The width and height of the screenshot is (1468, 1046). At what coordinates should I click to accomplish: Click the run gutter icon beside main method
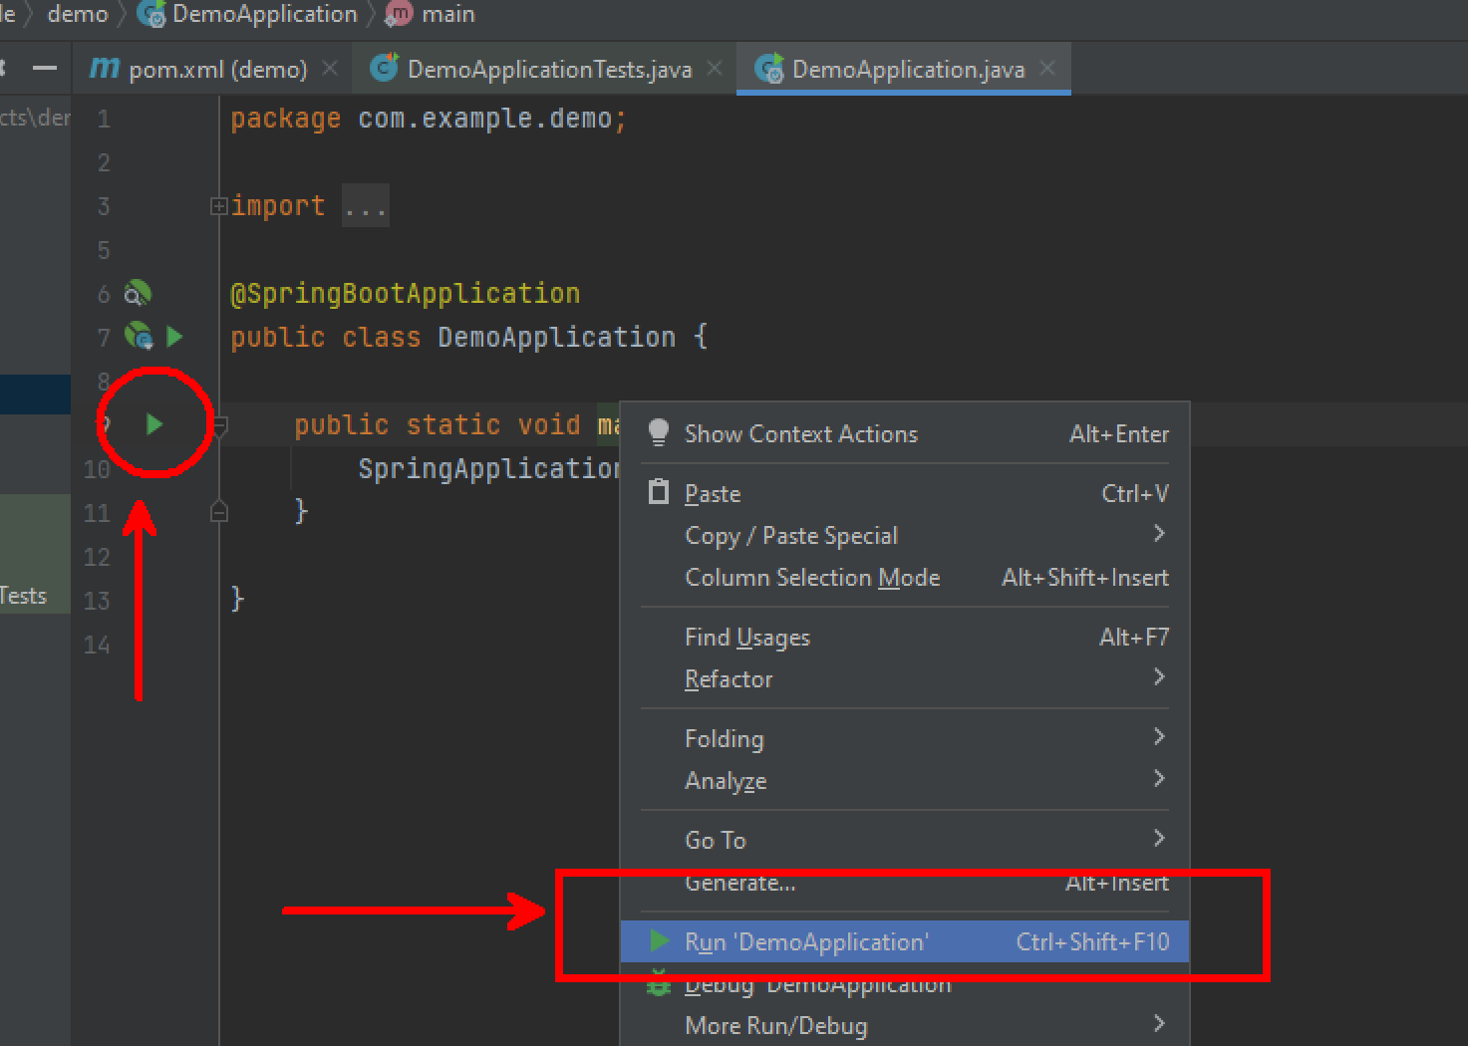pos(154,424)
